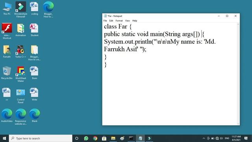Open the Edit menu in Notepad
This screenshot has width=252, height=142.
tap(111, 21)
